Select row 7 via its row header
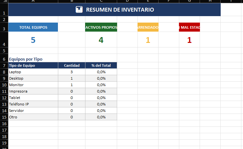The image size is (243, 149). click(x=4, y=65)
